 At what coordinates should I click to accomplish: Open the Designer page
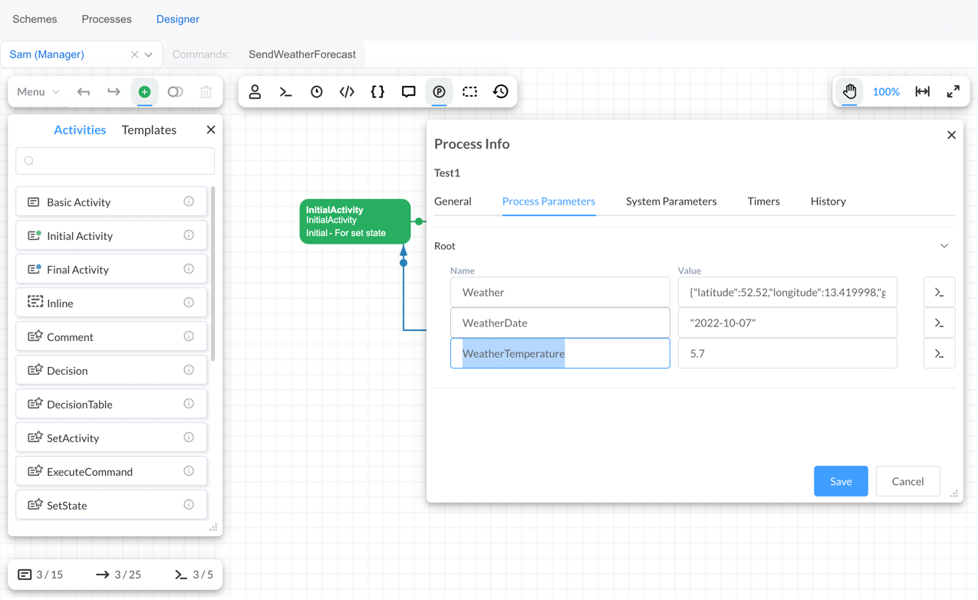pos(178,19)
